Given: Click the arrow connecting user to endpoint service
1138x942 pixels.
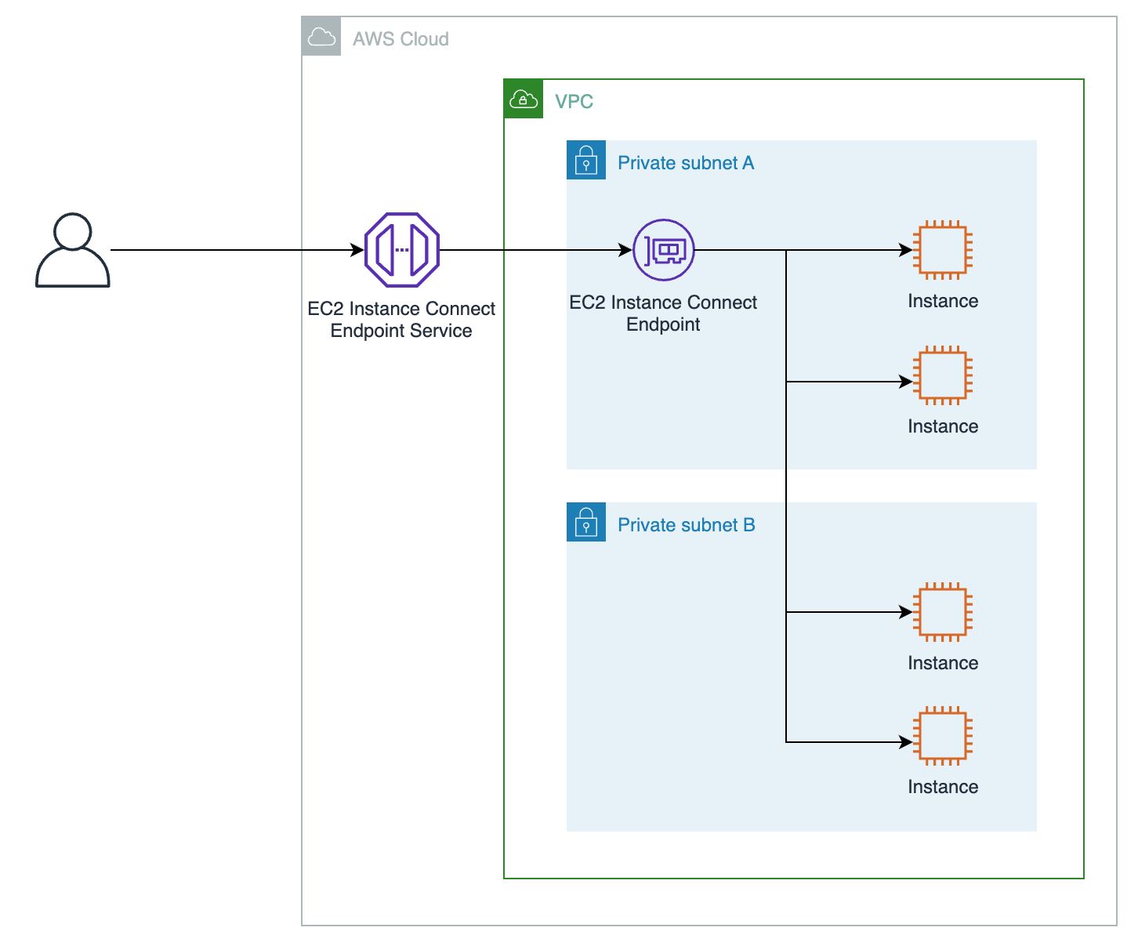Looking at the screenshot, I should 235,251.
